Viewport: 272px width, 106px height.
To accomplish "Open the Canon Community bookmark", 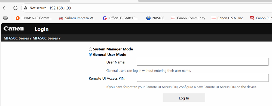I will 188,18.
